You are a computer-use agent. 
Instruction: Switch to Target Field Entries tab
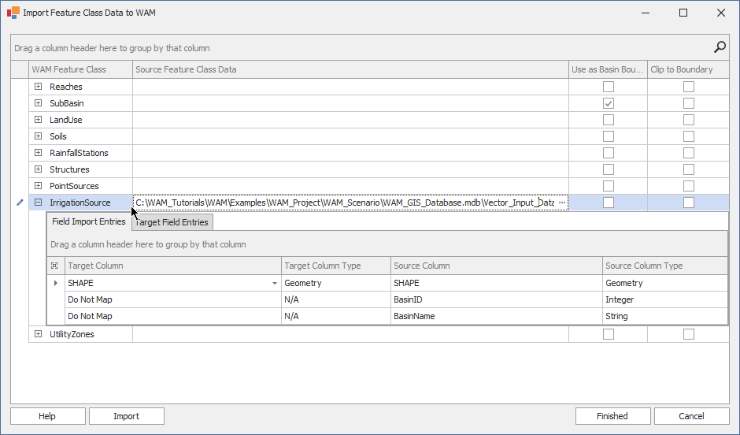172,222
